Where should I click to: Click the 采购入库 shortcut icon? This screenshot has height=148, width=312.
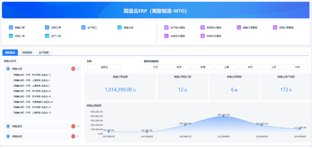click(x=11, y=36)
